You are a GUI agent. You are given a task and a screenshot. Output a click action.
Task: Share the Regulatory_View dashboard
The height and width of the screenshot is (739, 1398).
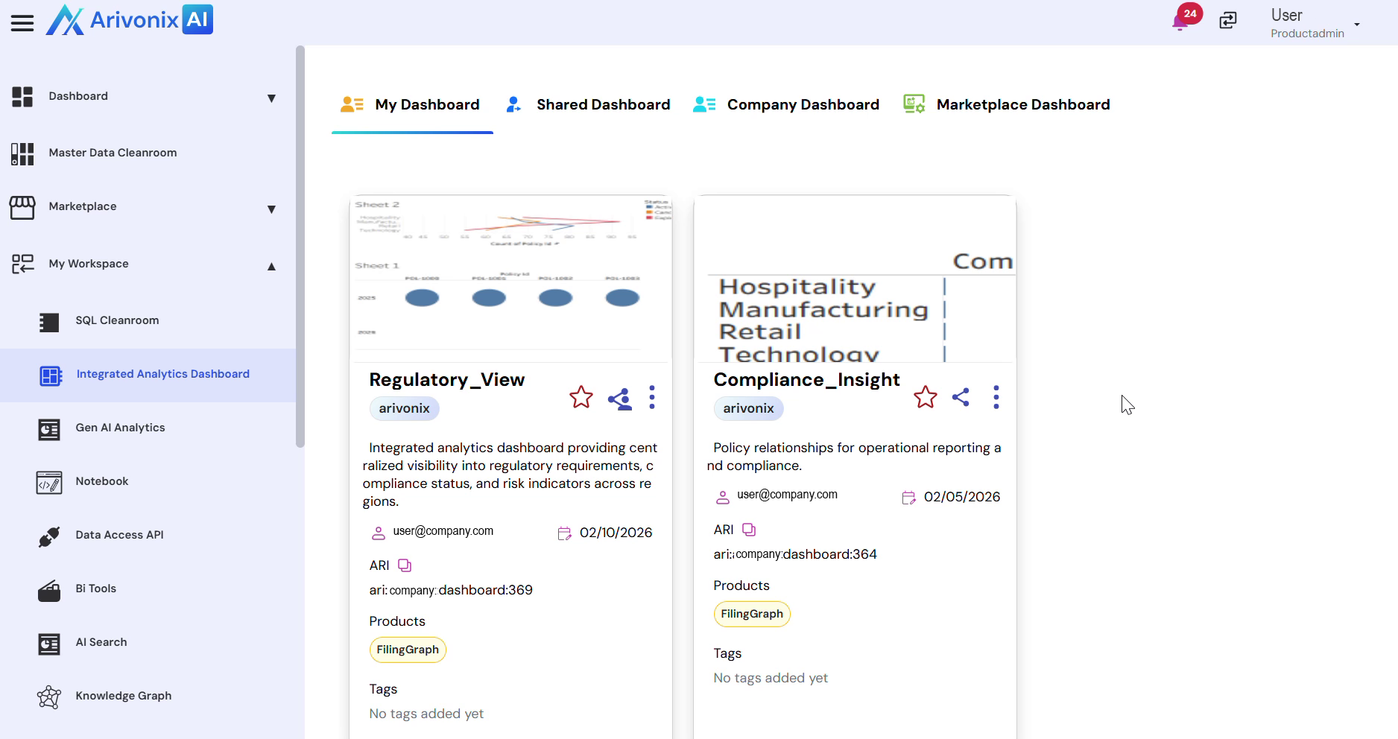[619, 399]
